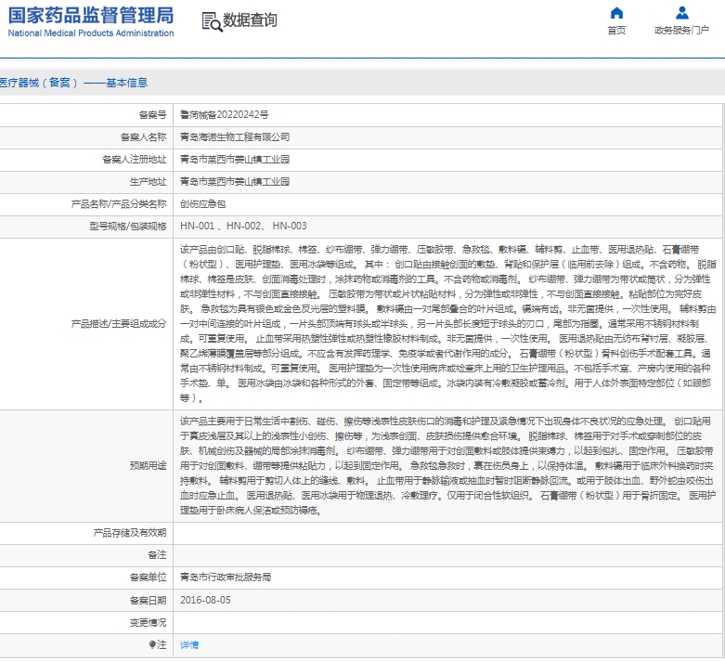Click the product name 创伤应急包
Viewport: 725px width, 662px height.
203,203
